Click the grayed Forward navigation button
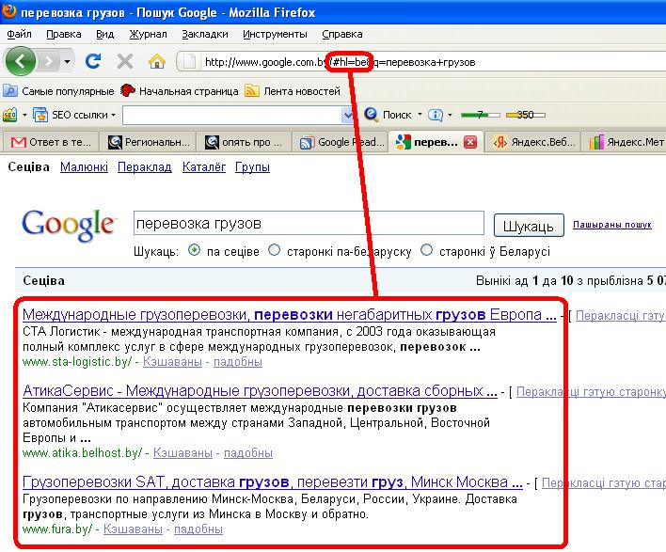 pos(49,62)
